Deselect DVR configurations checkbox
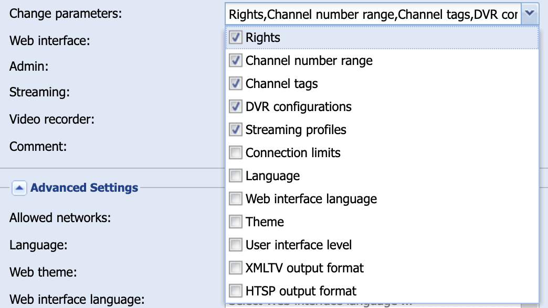548x308 pixels. pyautogui.click(x=236, y=107)
